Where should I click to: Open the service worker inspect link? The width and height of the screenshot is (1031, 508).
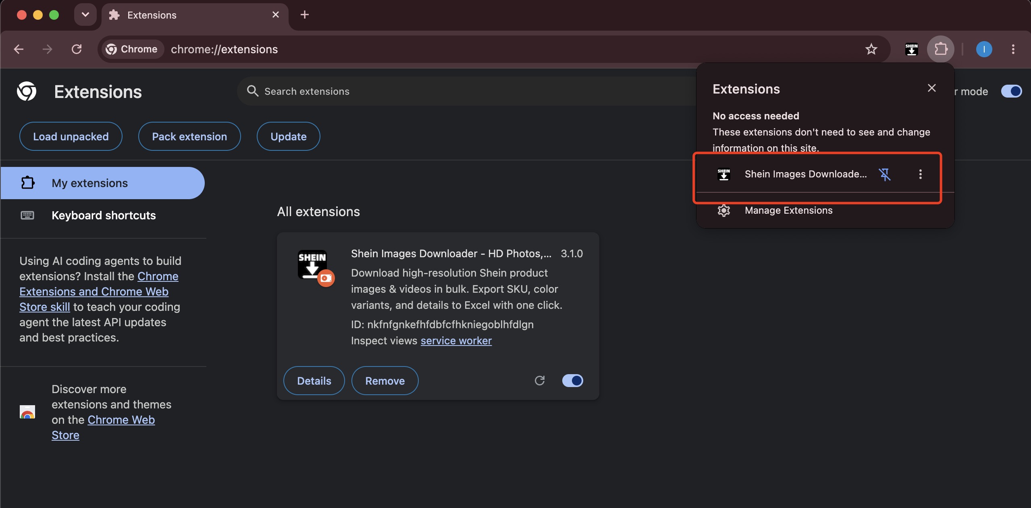click(456, 341)
